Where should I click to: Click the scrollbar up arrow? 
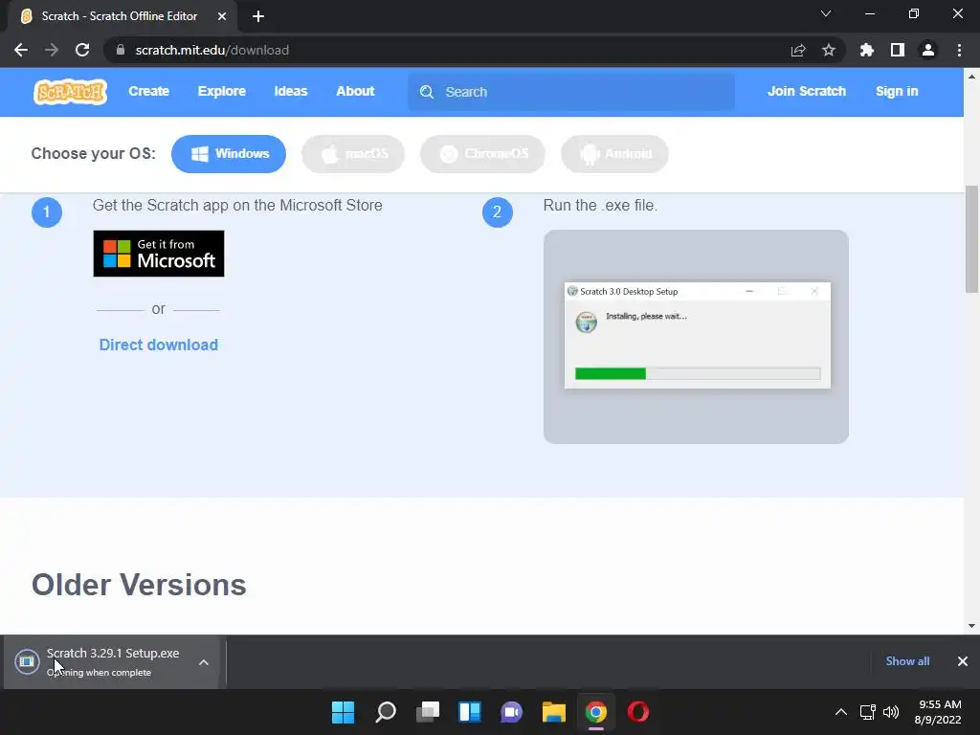coord(972,77)
